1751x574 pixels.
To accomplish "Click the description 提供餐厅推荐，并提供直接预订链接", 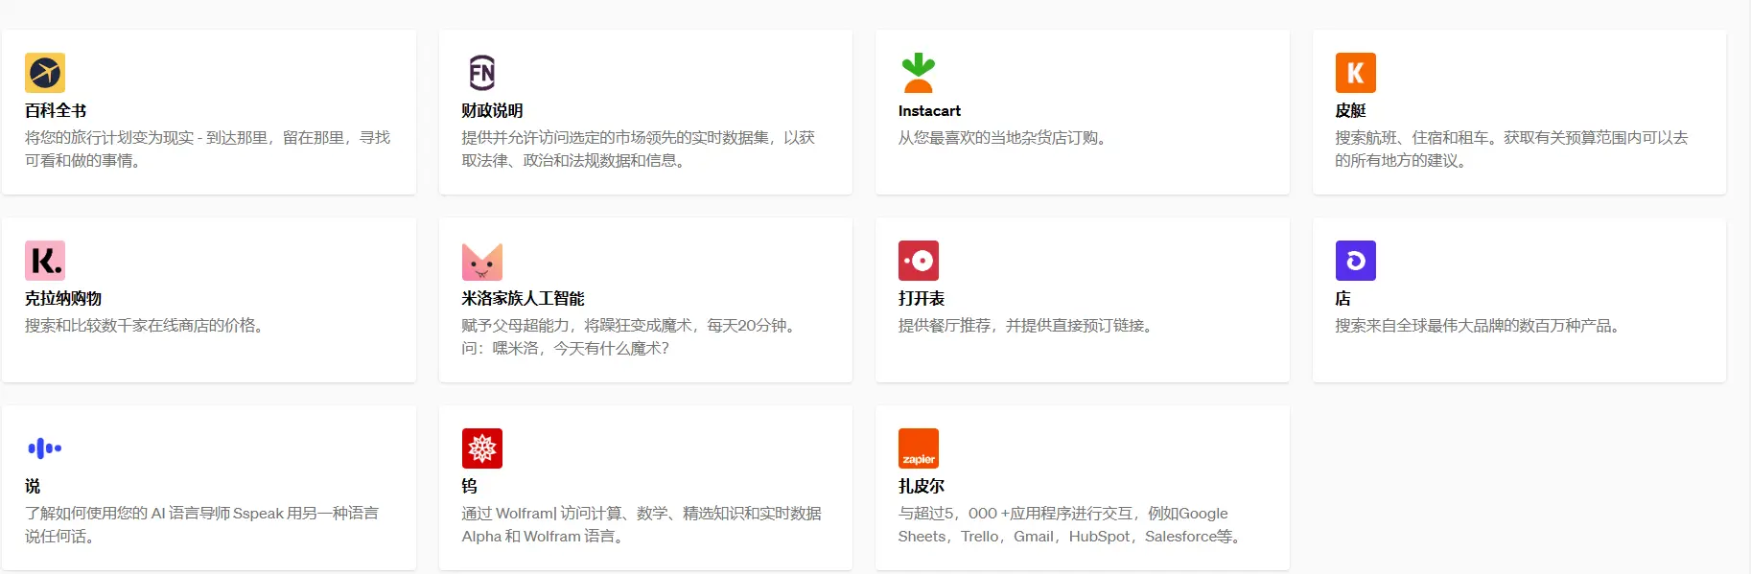I will pyautogui.click(x=1028, y=326).
